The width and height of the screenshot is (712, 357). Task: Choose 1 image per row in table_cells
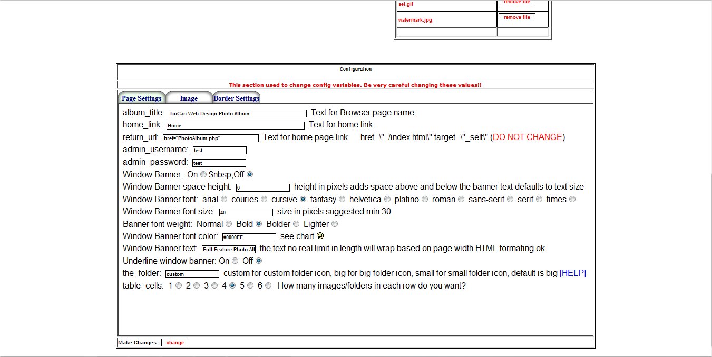pos(179,286)
